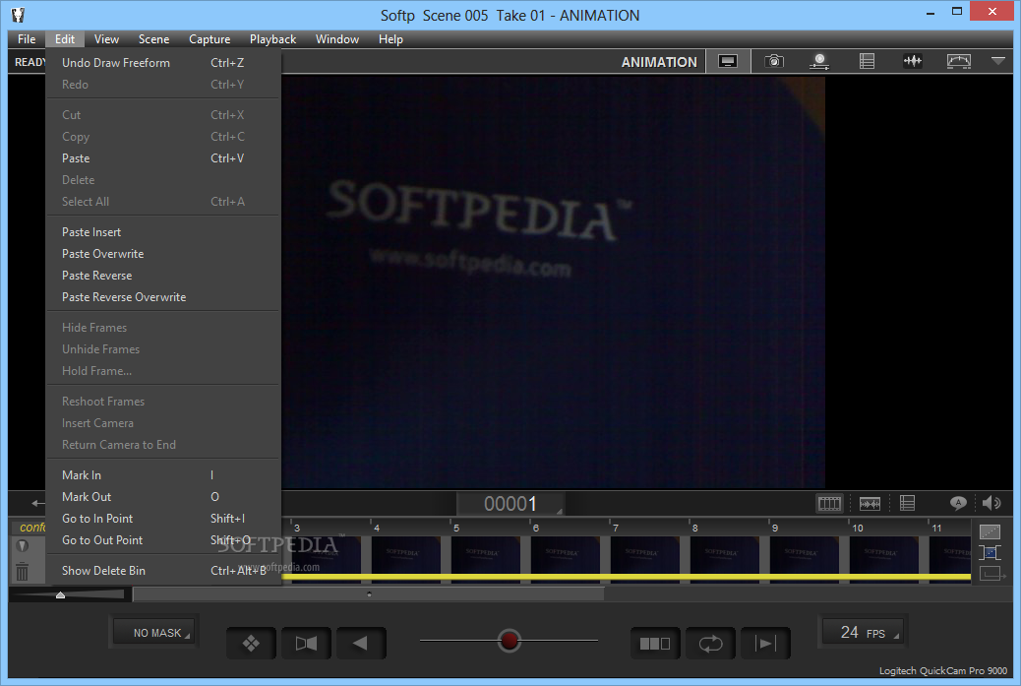The image size is (1021, 686).
Task: Choose Show Delete Bin
Action: (163, 570)
